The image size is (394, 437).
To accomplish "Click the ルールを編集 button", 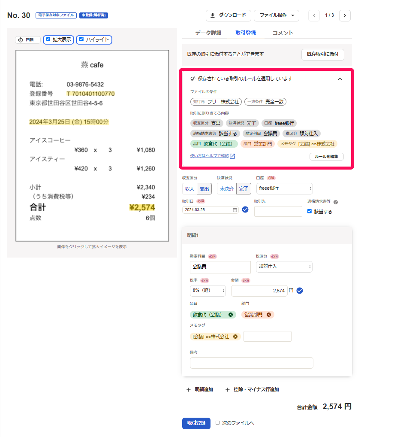I will 326,157.
